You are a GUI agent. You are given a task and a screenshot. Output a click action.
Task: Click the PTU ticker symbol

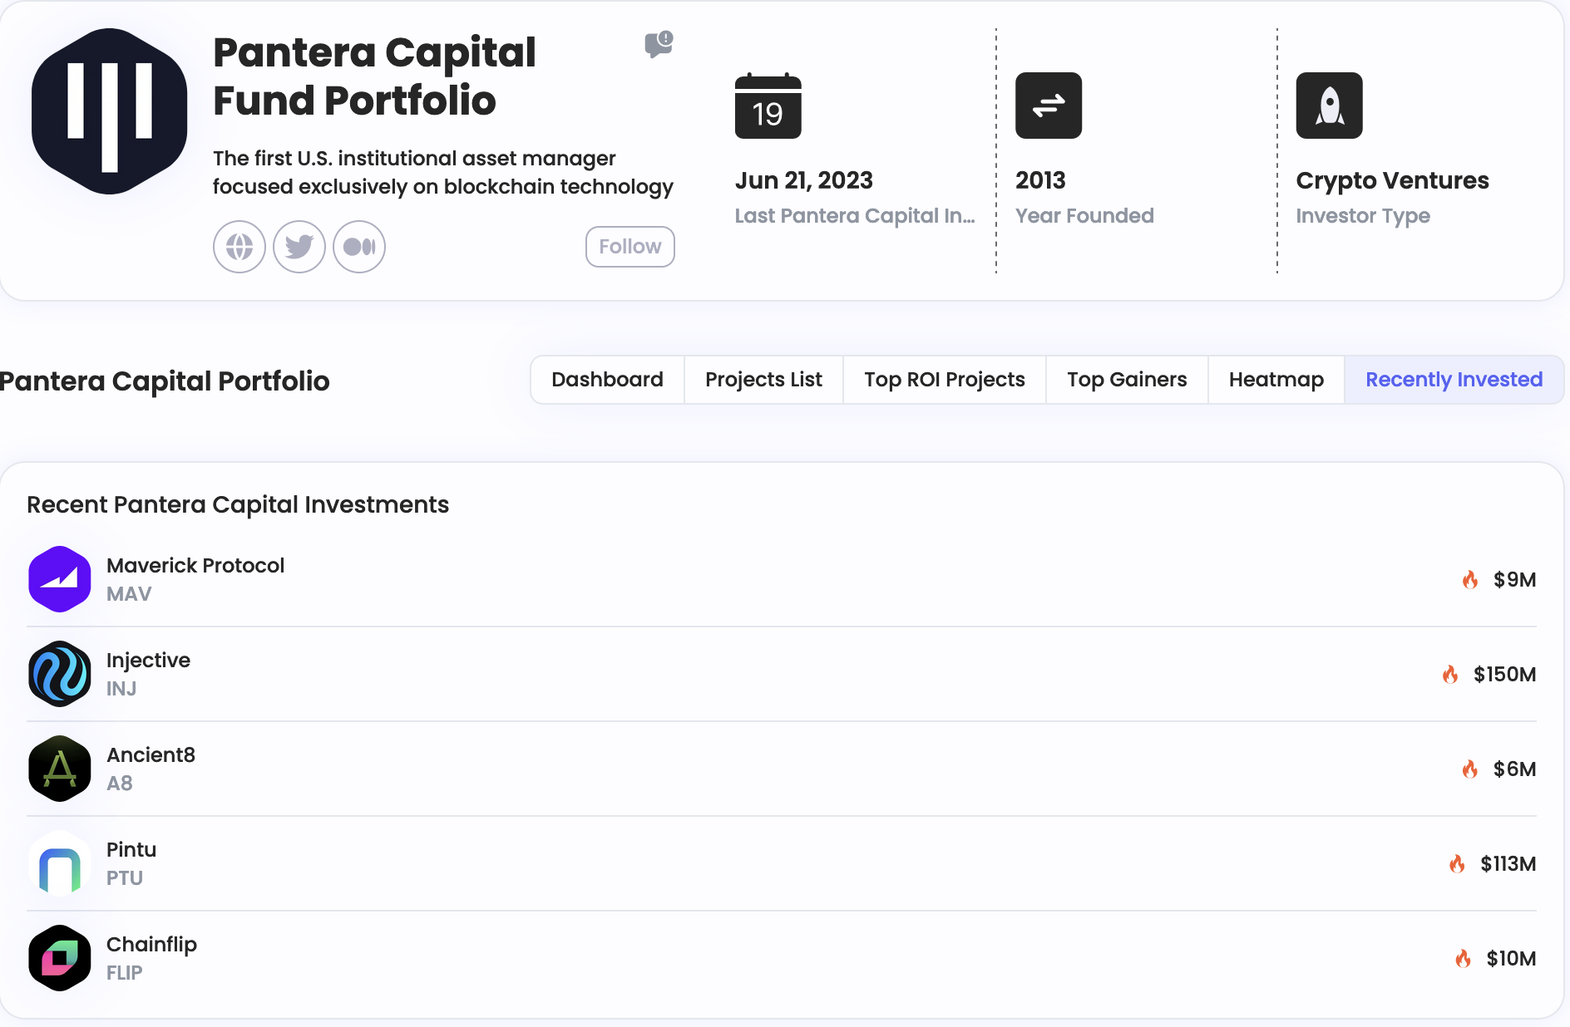pyautogui.click(x=125, y=878)
